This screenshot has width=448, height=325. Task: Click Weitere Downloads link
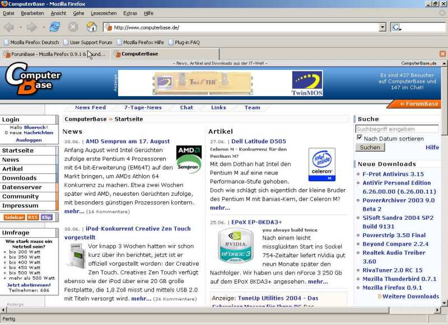point(410,296)
